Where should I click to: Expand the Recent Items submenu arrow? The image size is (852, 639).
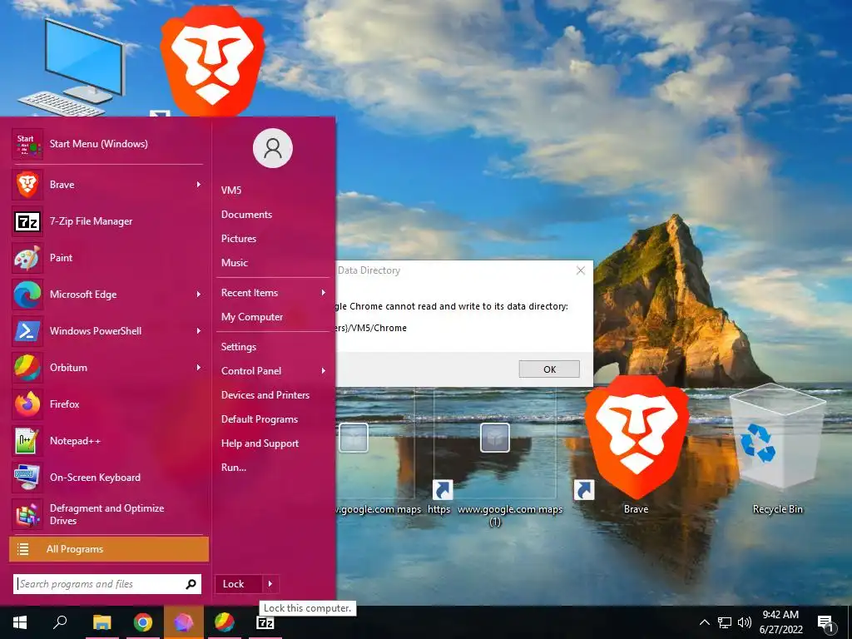coord(324,293)
